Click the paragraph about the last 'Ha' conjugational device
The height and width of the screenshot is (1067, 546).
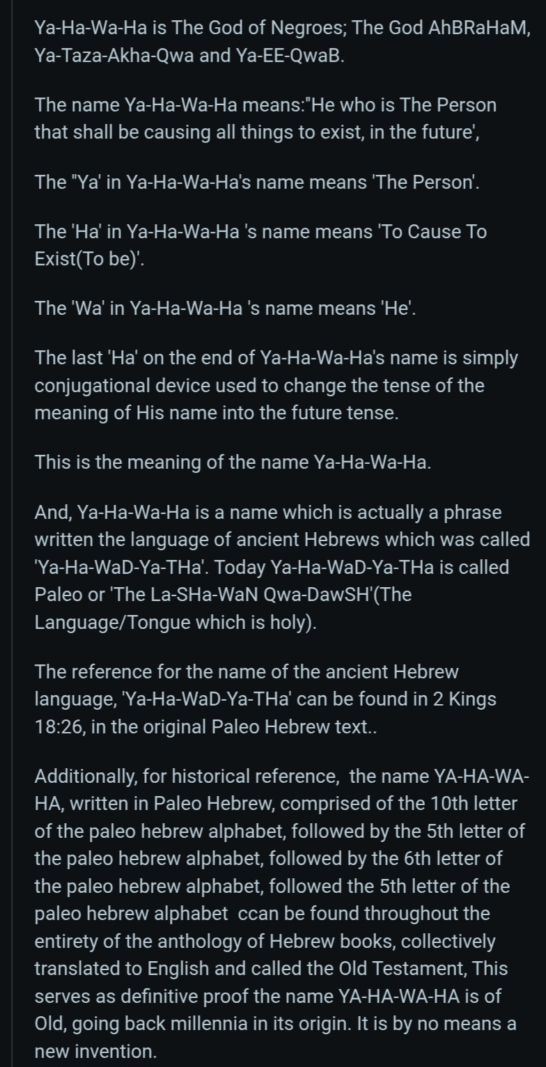coord(276,385)
